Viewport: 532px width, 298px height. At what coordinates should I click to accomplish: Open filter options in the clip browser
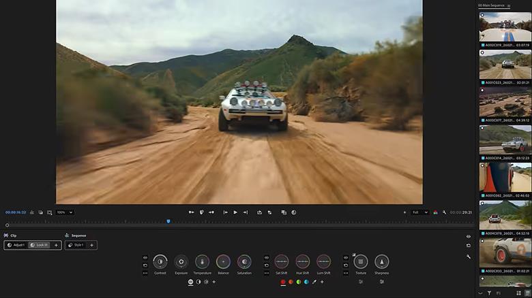click(489, 293)
